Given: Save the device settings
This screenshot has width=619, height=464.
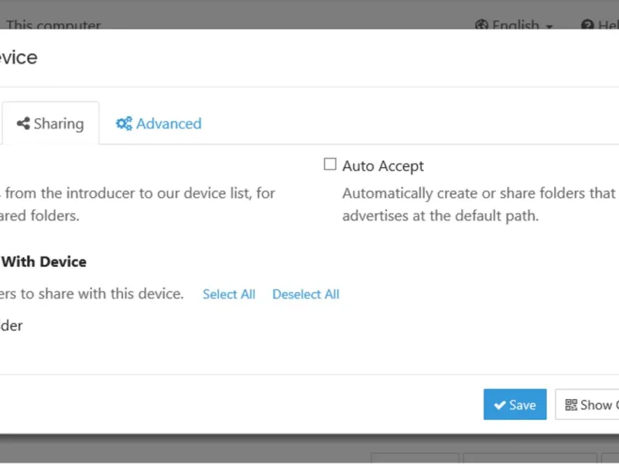Looking at the screenshot, I should point(515,404).
